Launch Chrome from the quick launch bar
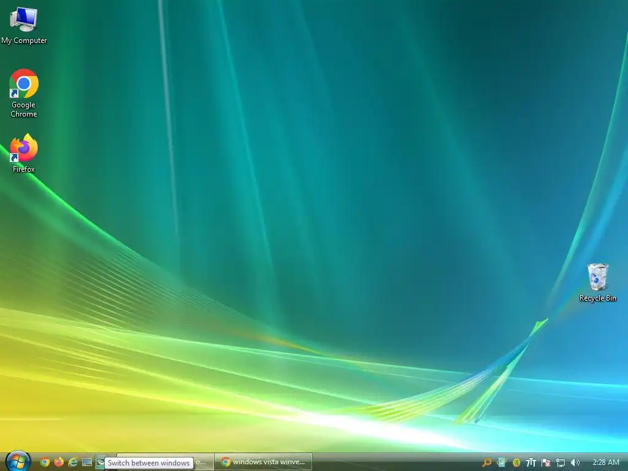This screenshot has width=628, height=471. click(45, 462)
